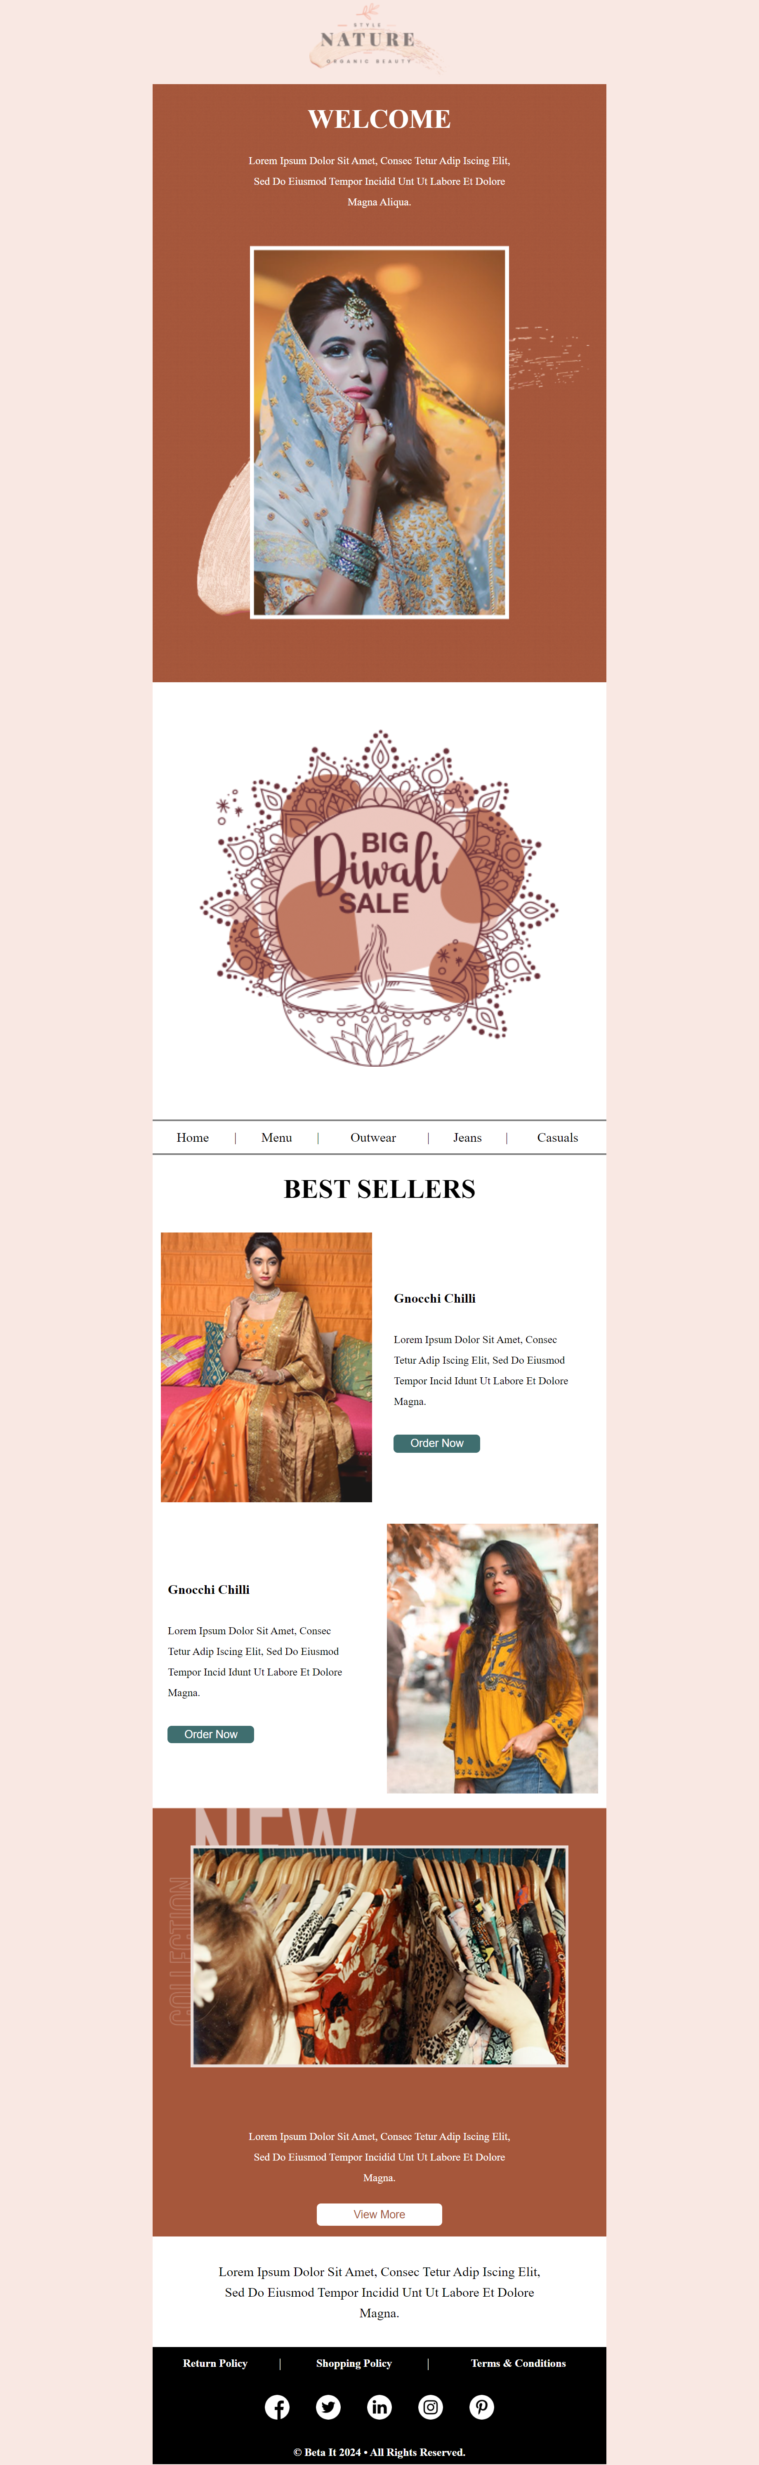Image resolution: width=759 pixels, height=2465 pixels.
Task: Click Order Now beside the yellow top
Action: pyautogui.click(x=210, y=1734)
